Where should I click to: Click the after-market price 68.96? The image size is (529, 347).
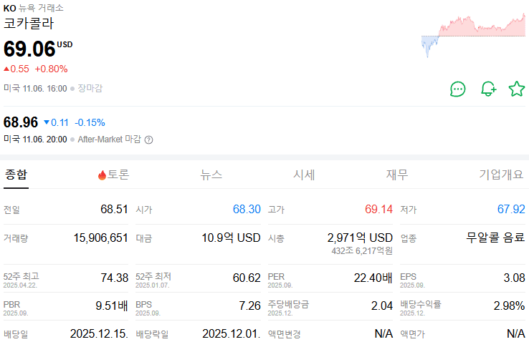21,122
